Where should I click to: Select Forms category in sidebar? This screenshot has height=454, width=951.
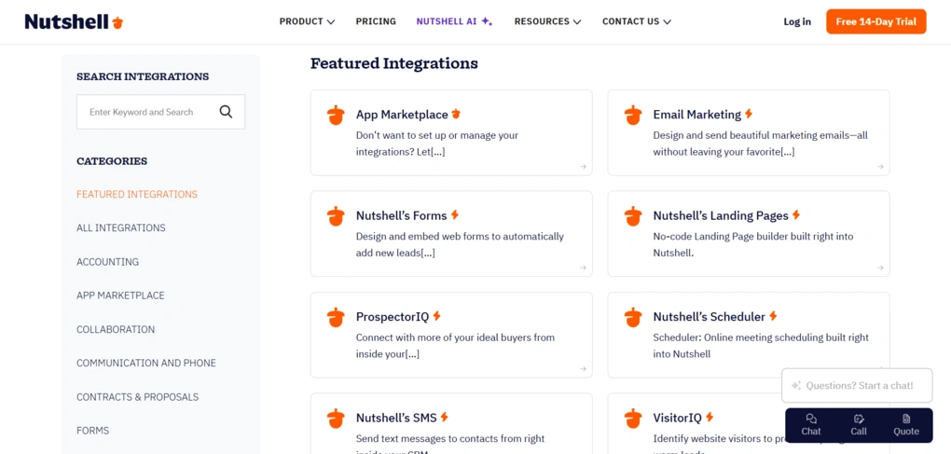coord(93,431)
